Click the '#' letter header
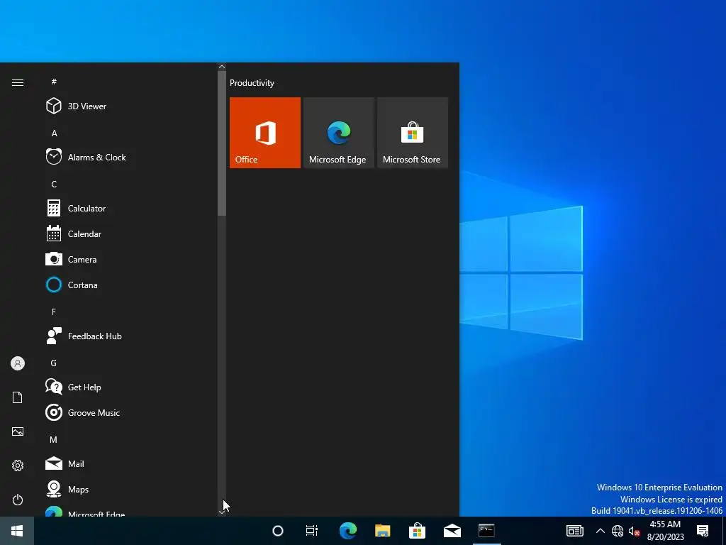726x545 pixels. (54, 82)
